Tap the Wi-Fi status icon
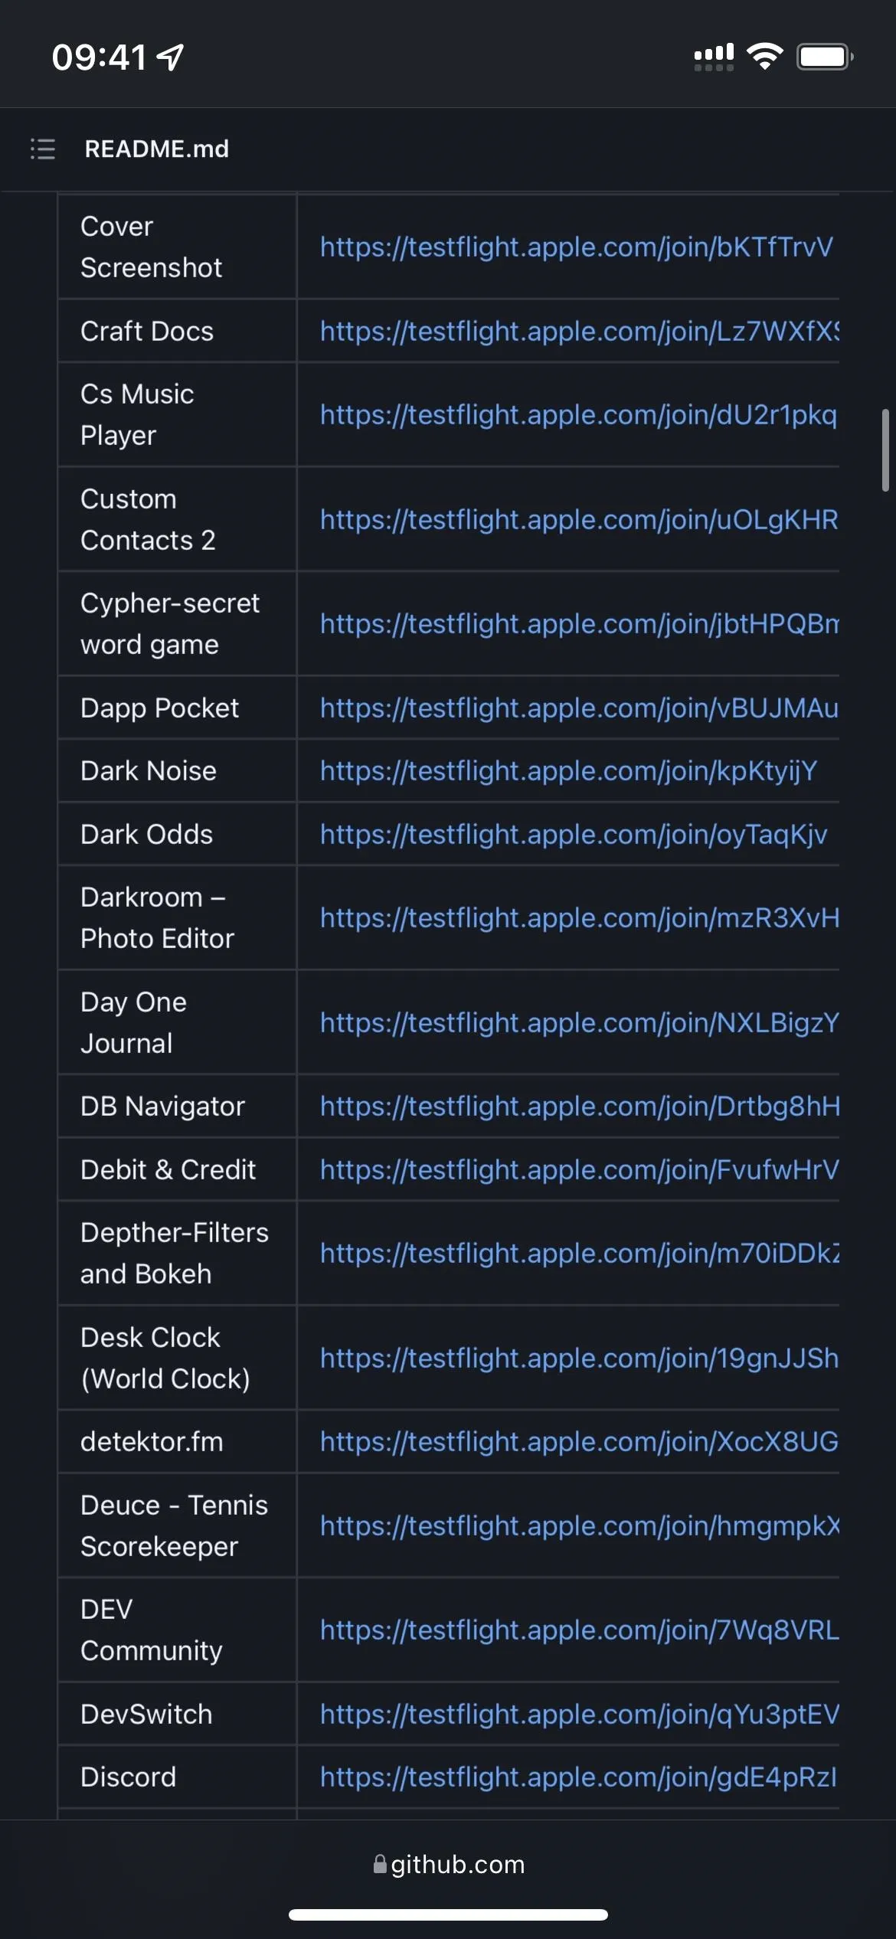 click(764, 57)
